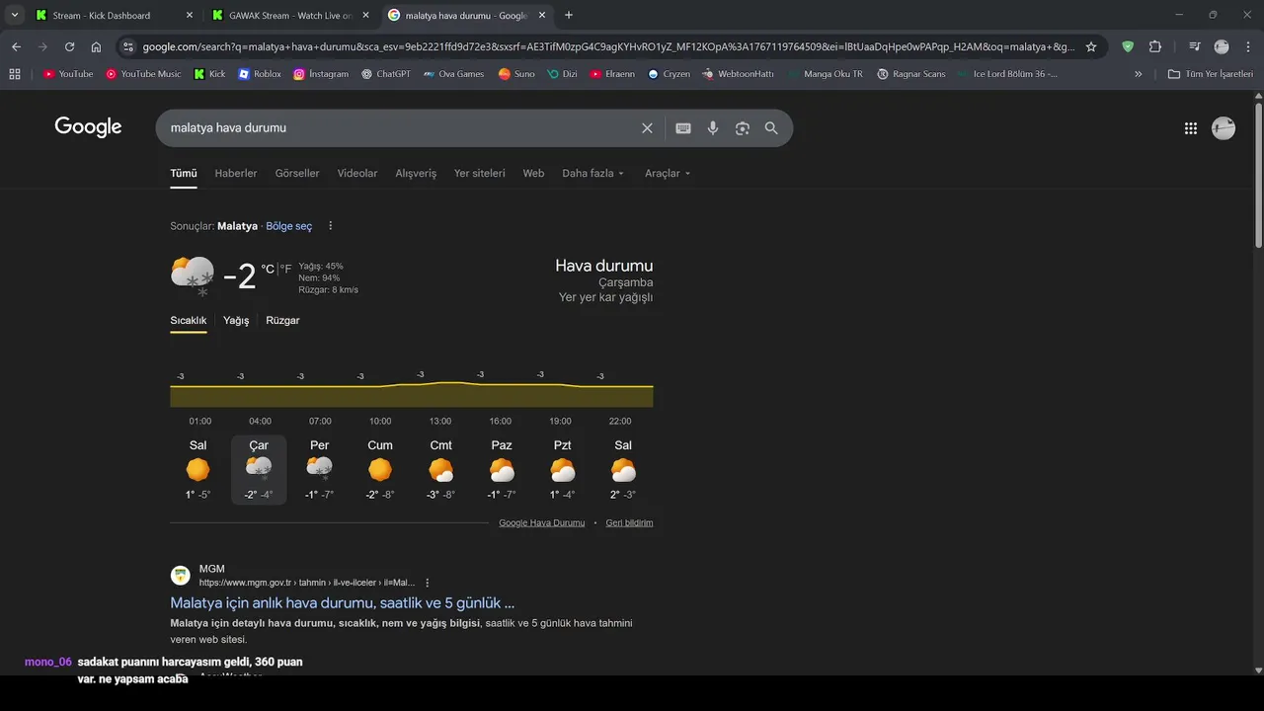Go back to previous page

click(x=16, y=46)
